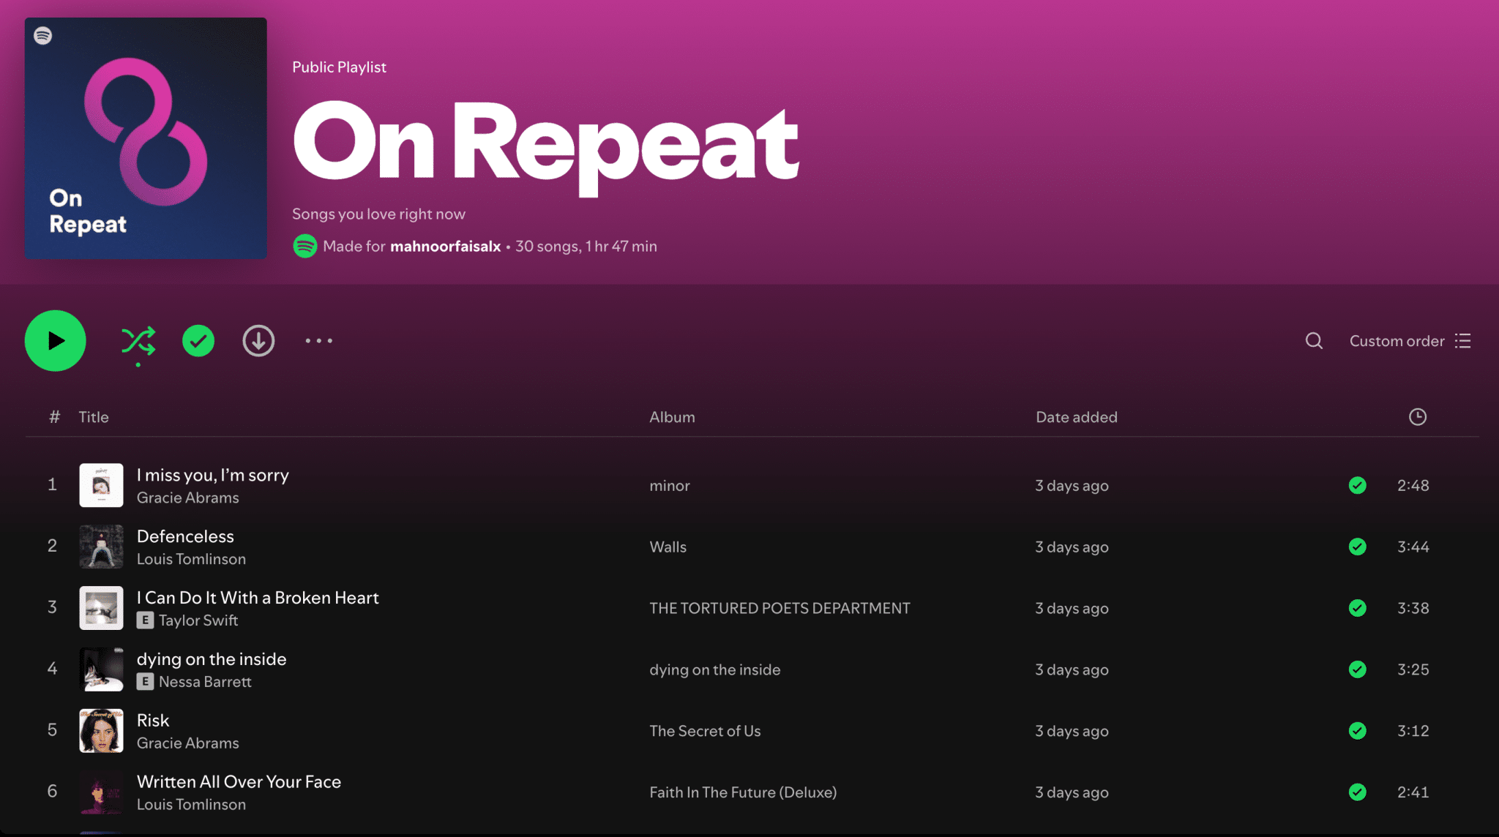Open the mahnoorfaisalx profile link
Image resolution: width=1499 pixels, height=837 pixels.
(445, 246)
